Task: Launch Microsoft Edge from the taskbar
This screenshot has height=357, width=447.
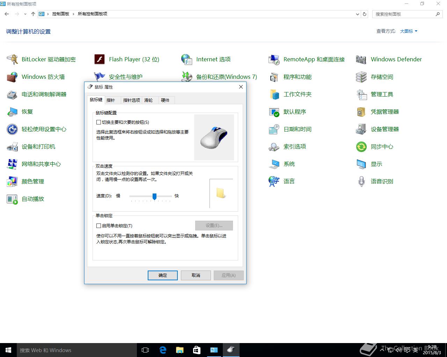Action: (163, 350)
